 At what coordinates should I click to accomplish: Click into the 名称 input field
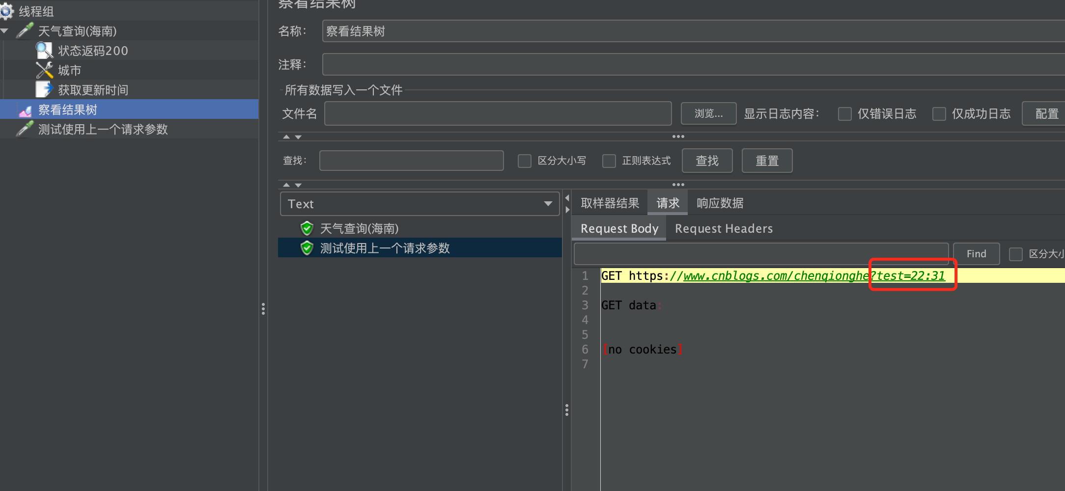(x=693, y=31)
